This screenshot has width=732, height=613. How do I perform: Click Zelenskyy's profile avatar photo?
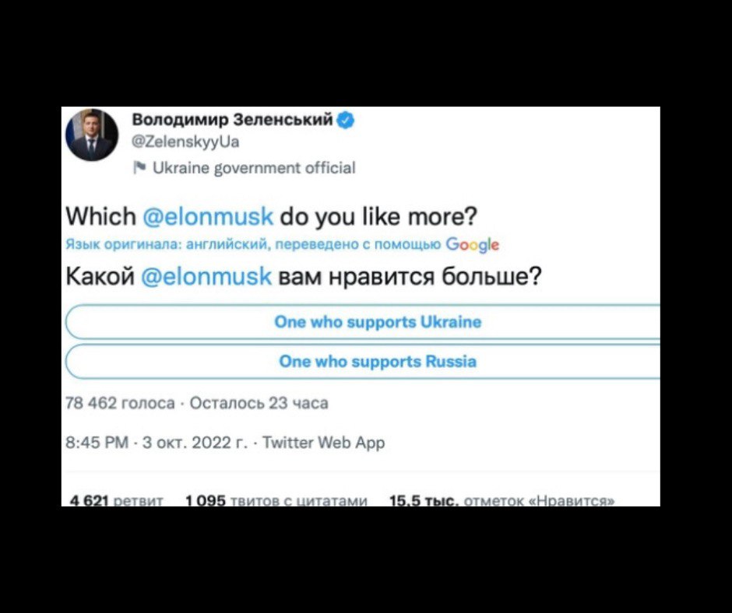tap(92, 135)
